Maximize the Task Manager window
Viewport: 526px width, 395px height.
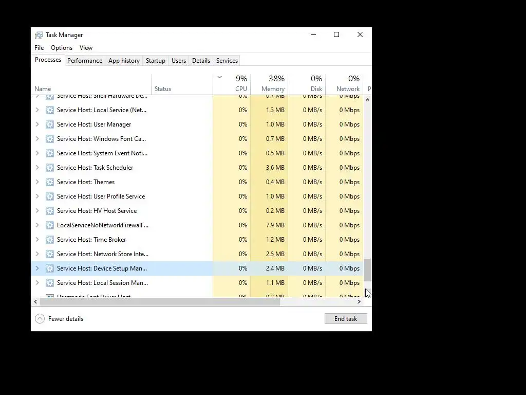[336, 34]
